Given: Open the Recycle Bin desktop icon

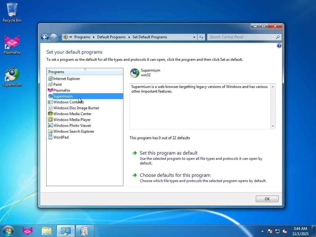Looking at the screenshot, I should coord(12,12).
